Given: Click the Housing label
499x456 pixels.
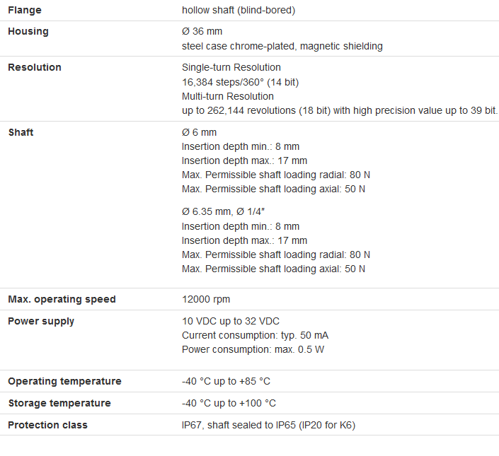Looking at the screenshot, I should (28, 32).
